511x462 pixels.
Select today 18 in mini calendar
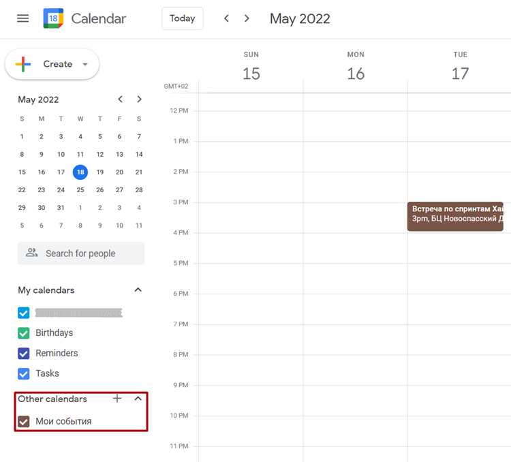pos(80,172)
